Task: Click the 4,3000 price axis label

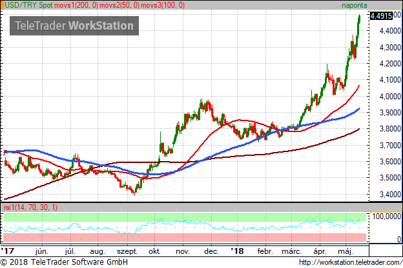Action: 390,48
